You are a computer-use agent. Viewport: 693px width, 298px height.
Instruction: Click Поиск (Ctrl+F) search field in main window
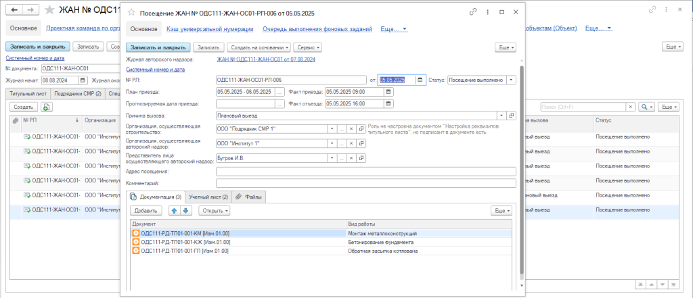click(x=583, y=107)
